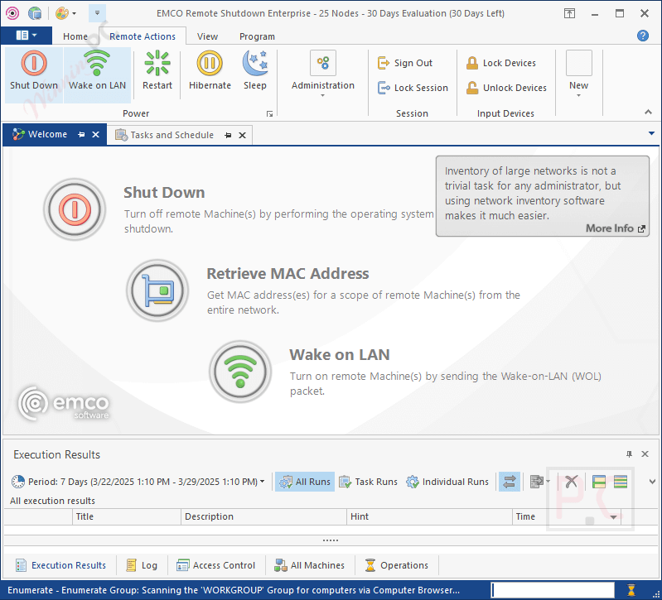The height and width of the screenshot is (600, 662).
Task: Close the Tasks and Schedule tab
Action: click(242, 136)
